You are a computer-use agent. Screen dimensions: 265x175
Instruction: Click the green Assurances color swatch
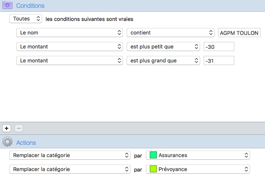pyautogui.click(x=153, y=155)
